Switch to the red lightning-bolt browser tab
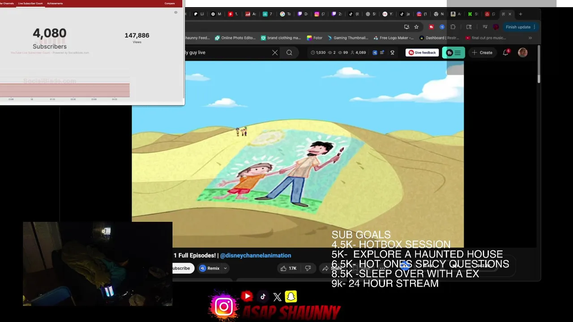Image resolution: width=573 pixels, height=322 pixels. (x=233, y=14)
